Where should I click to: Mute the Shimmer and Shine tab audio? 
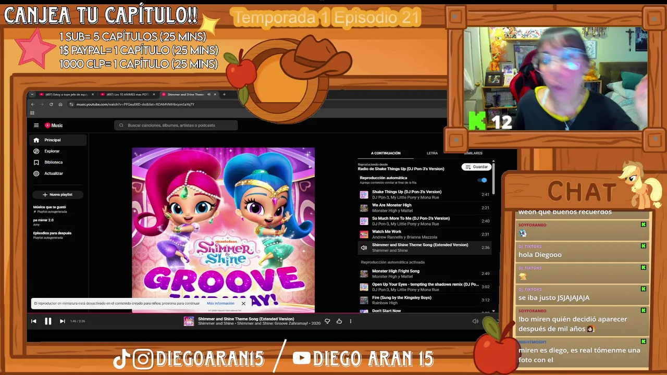click(x=208, y=94)
